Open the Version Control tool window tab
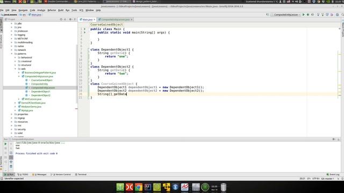Screen dimensions: 344x193 [x=61, y=174]
